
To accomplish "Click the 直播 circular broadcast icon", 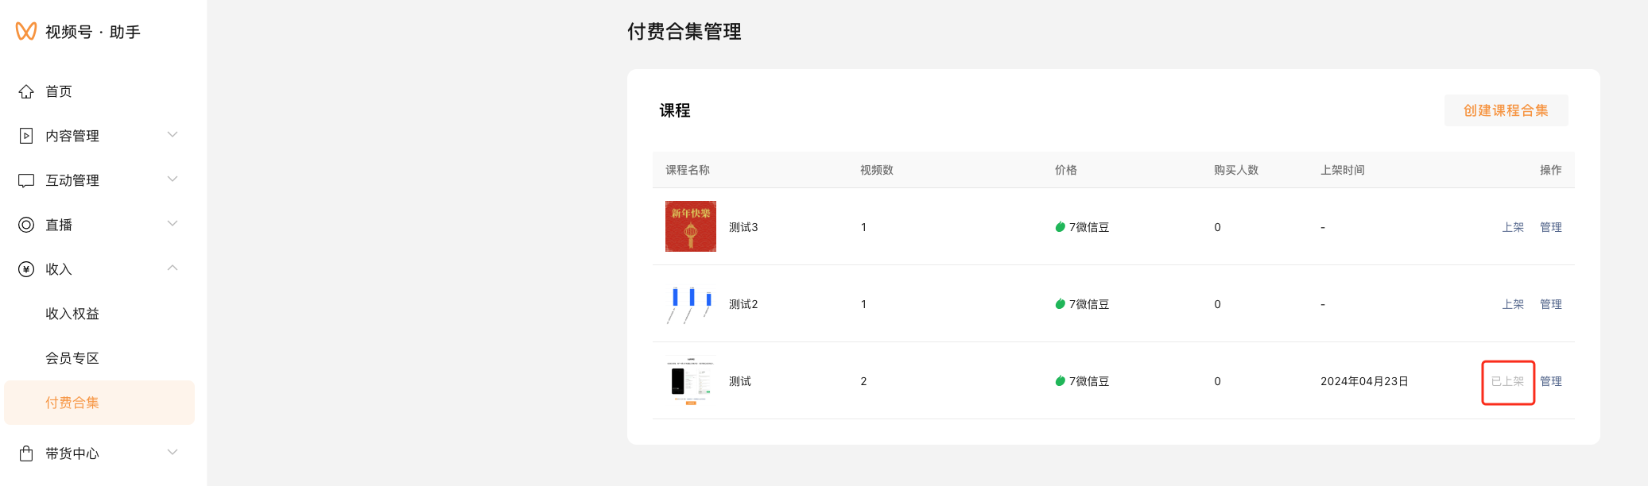I will click(x=26, y=225).
